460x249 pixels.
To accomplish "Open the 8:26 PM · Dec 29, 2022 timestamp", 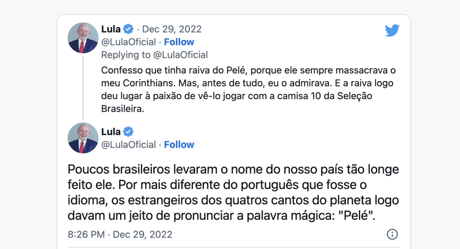I will [x=120, y=234].
